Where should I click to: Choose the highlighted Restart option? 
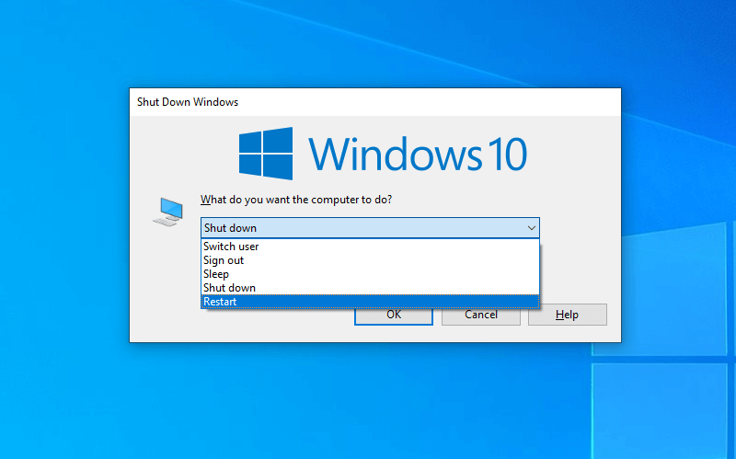[x=370, y=302]
